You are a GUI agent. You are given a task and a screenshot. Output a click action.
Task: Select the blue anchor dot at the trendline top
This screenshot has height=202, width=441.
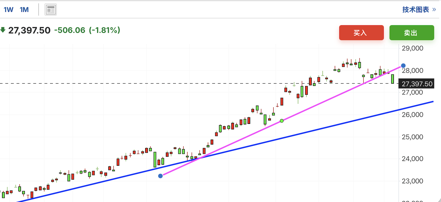(x=403, y=66)
